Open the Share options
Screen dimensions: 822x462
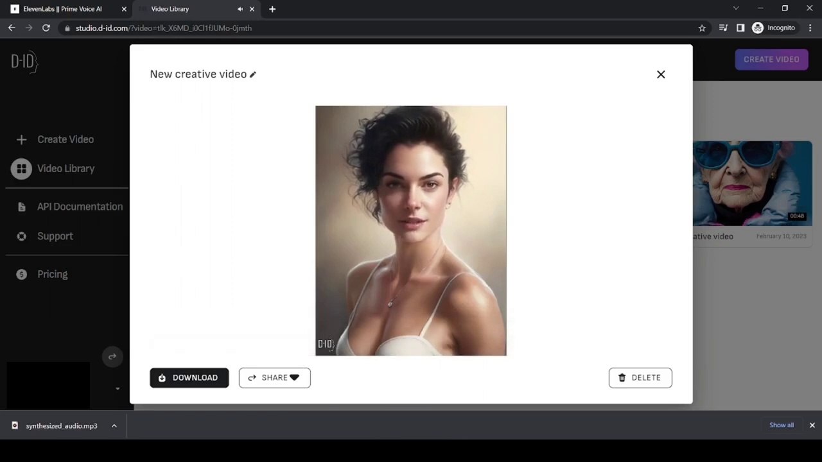275,378
